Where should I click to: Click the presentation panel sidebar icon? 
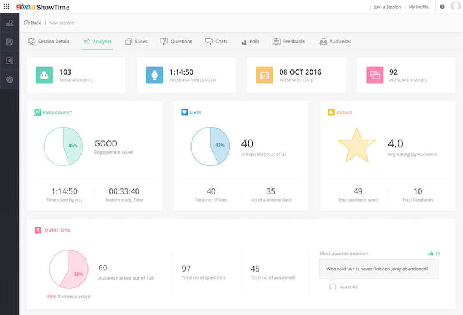9,61
